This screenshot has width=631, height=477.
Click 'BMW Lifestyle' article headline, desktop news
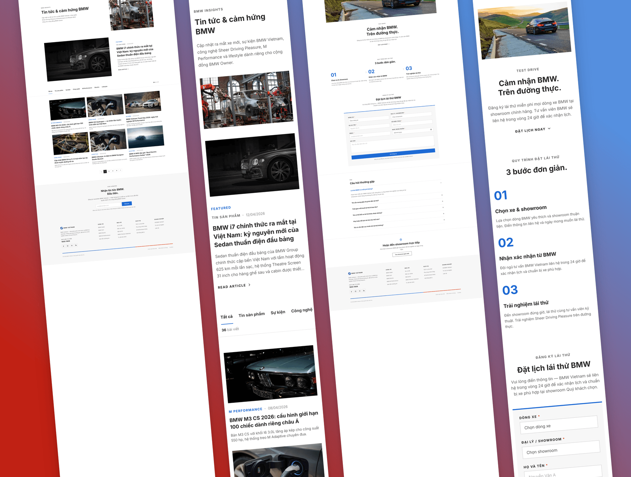[108, 157]
